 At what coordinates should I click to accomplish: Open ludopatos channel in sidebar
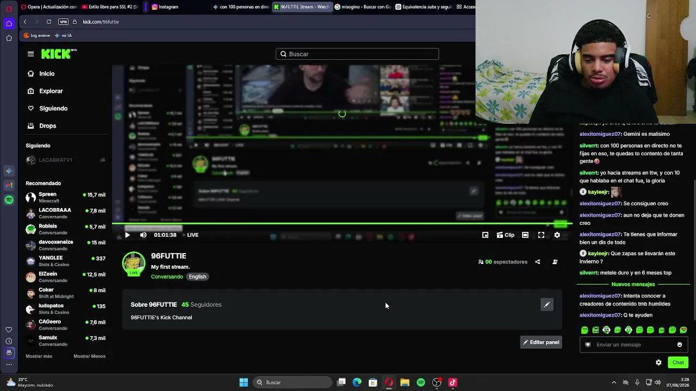[66, 309]
